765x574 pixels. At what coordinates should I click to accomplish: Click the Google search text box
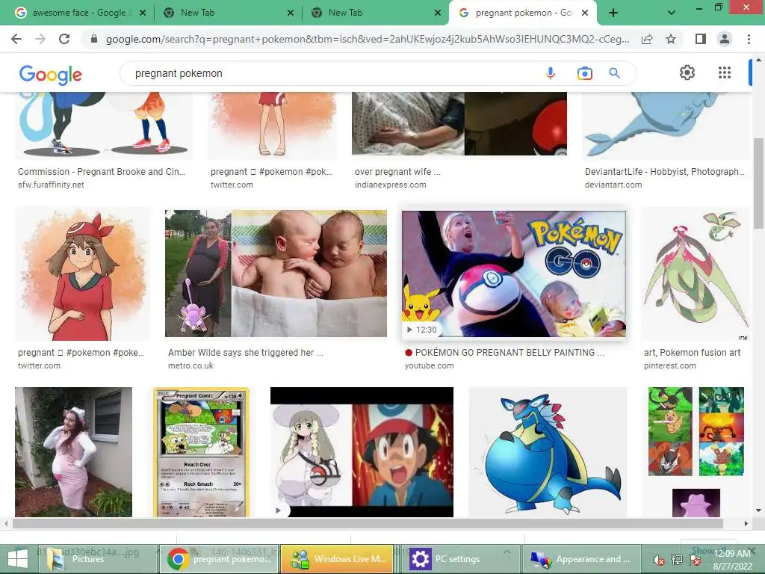point(332,73)
